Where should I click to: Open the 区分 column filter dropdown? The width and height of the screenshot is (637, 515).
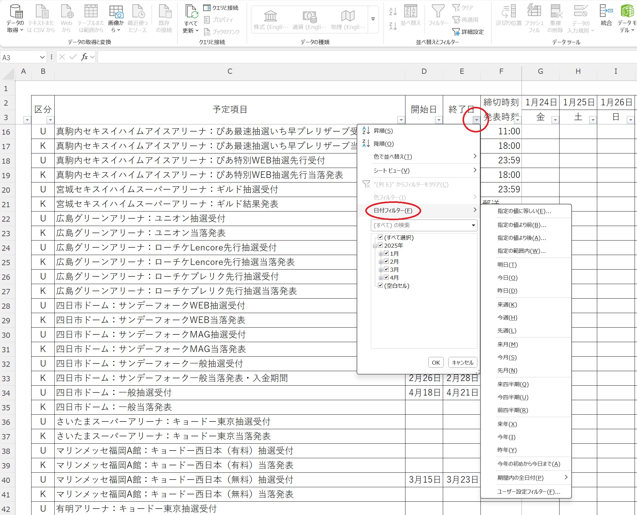point(50,120)
